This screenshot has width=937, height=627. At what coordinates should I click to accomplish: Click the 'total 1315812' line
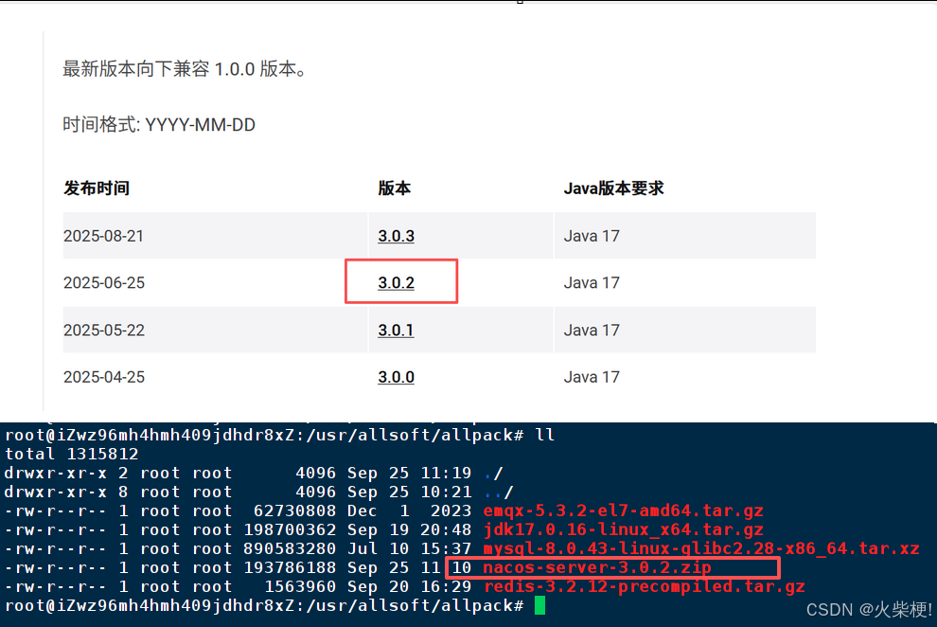point(72,454)
